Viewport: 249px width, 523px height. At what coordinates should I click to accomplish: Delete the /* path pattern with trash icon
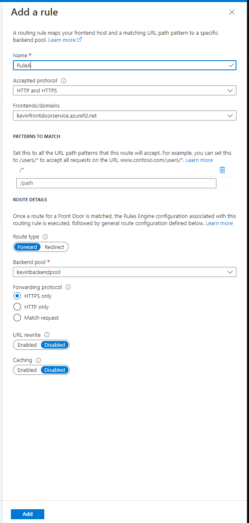222,170
